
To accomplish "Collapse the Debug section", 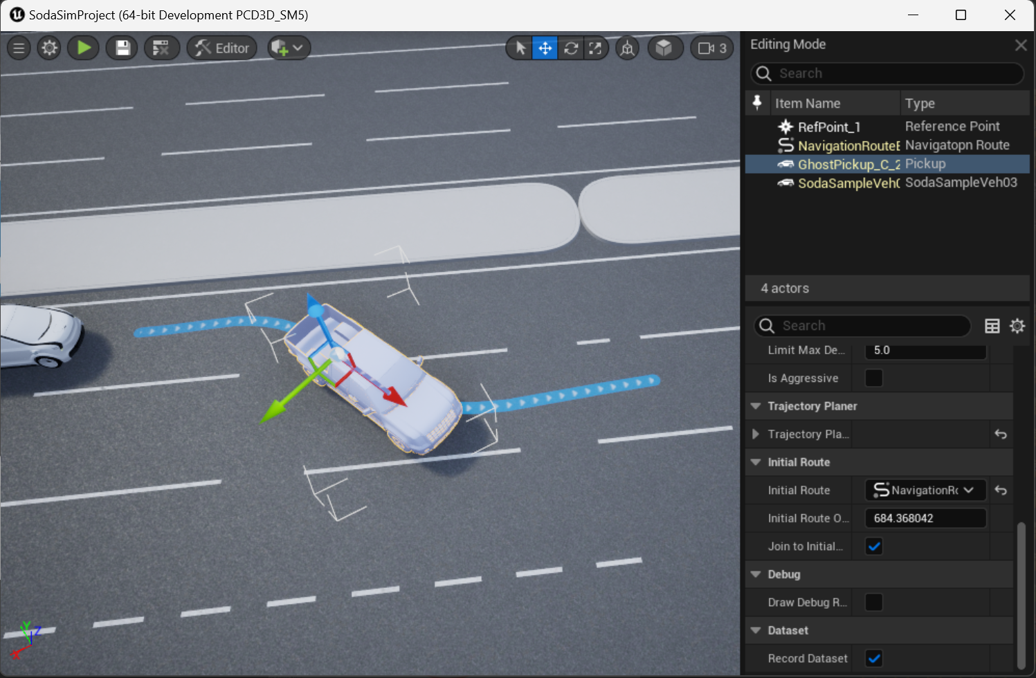I will [756, 574].
